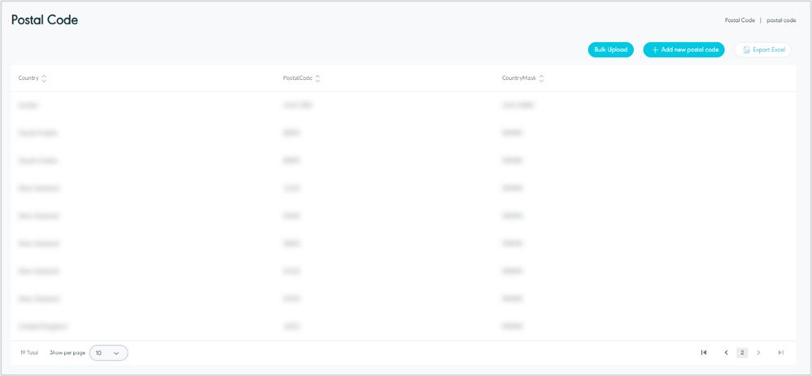
Task: Click the postal-code breadcrumb item
Action: 781,20
